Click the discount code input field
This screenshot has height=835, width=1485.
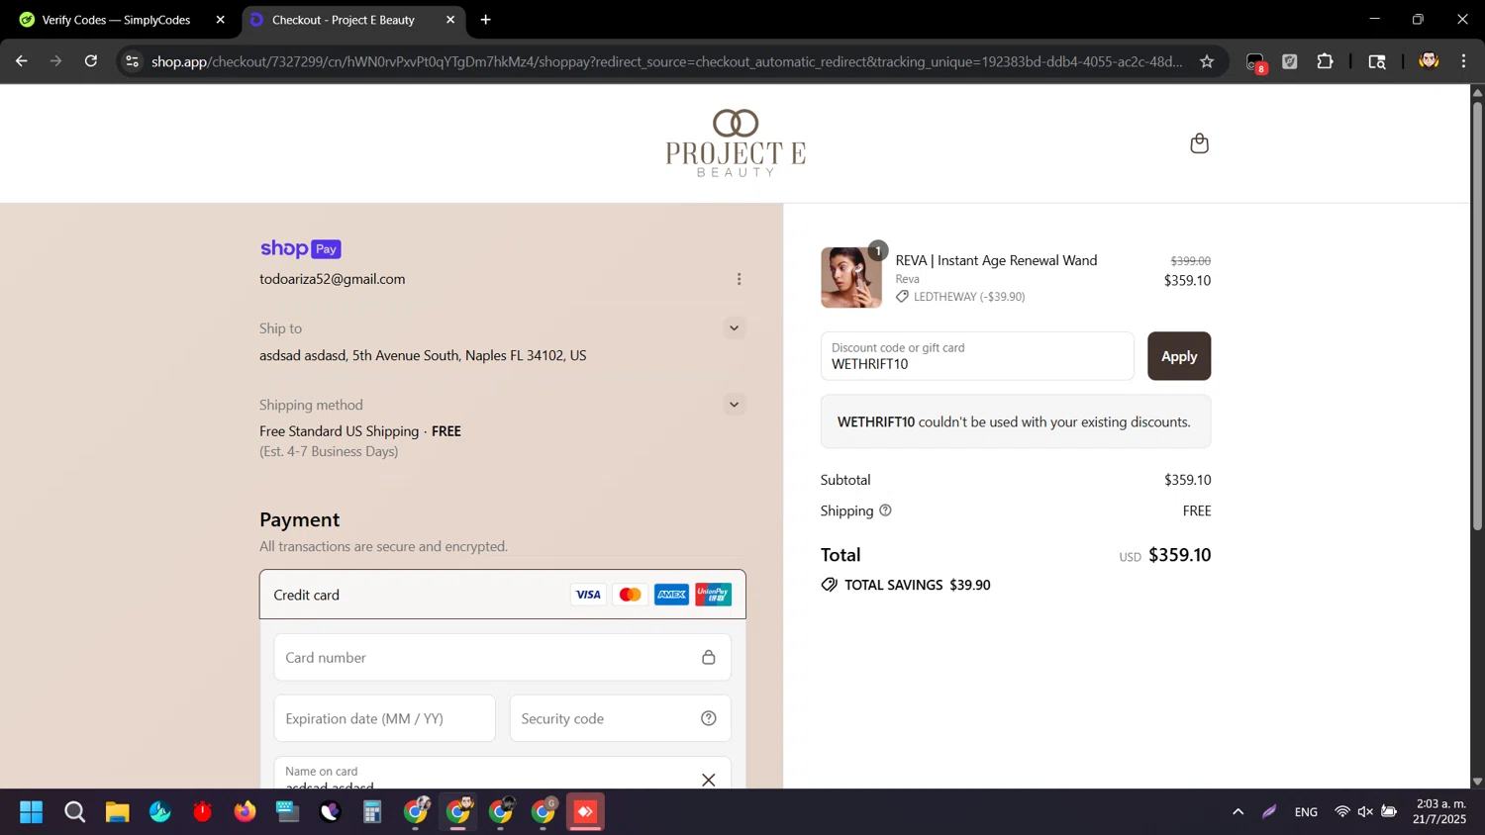976,356
